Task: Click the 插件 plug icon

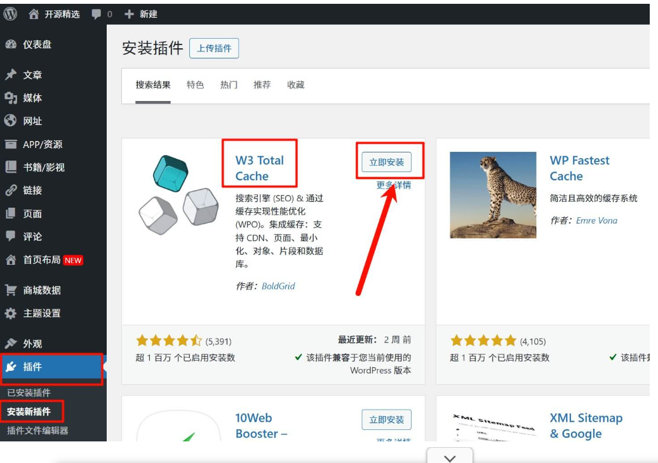Action: (11, 367)
